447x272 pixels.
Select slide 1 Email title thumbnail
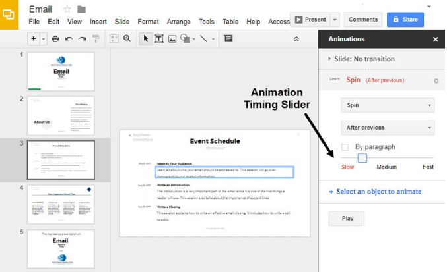point(61,71)
